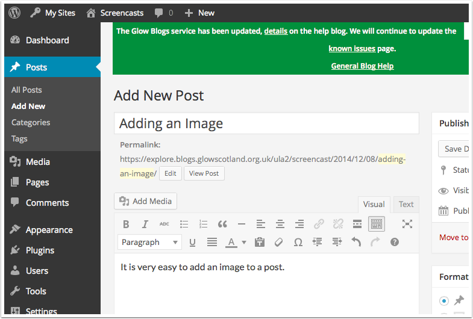The height and width of the screenshot is (319, 473).
Task: Toggle distraction-free fullscreen writing mode
Action: click(x=407, y=224)
